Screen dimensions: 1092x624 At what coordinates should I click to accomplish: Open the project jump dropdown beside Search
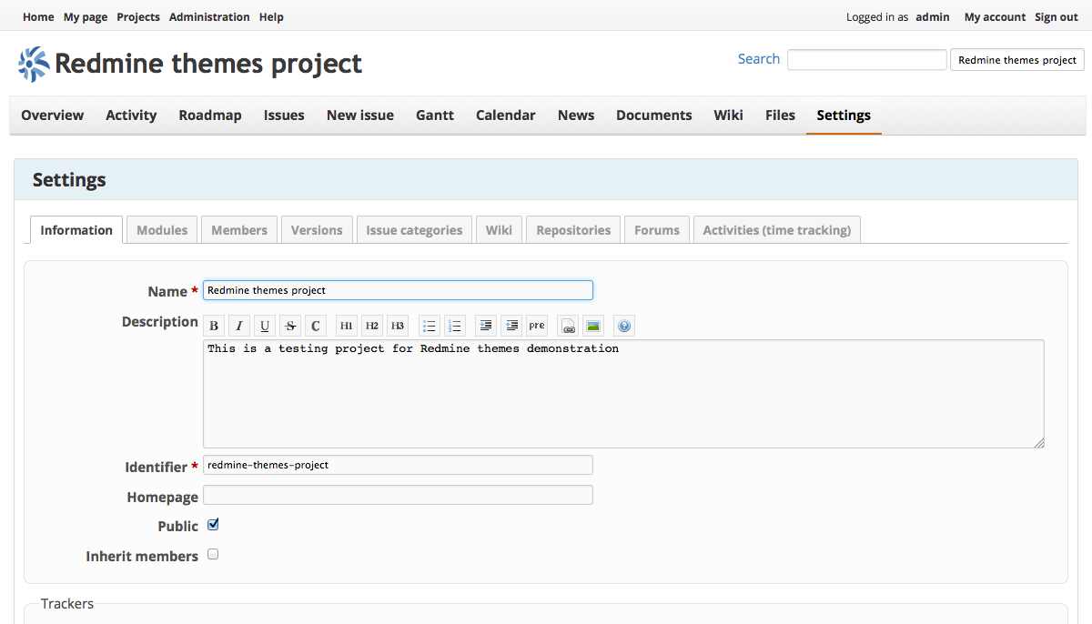point(1017,60)
